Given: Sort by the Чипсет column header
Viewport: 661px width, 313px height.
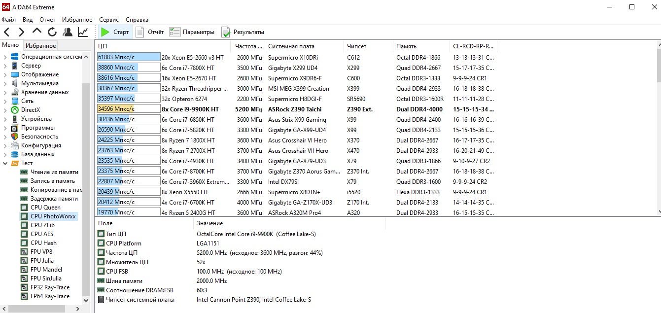Looking at the screenshot, I should tap(368, 46).
